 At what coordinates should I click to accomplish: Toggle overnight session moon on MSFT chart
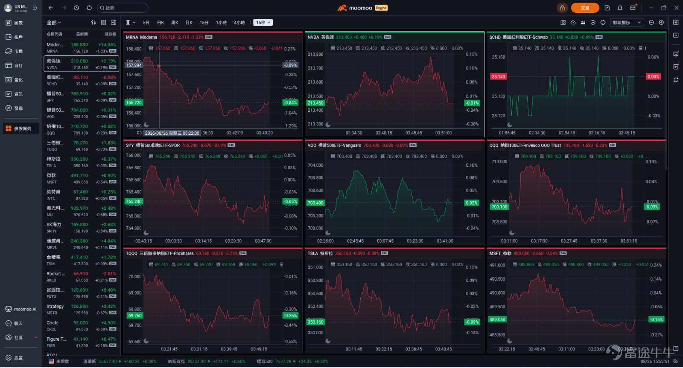click(510, 341)
